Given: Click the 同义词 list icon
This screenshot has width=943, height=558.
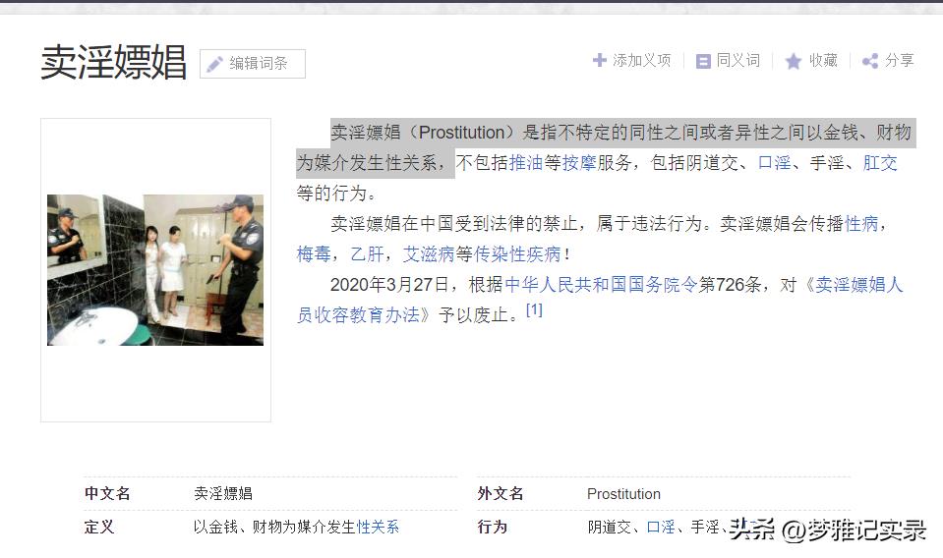Looking at the screenshot, I should [x=703, y=61].
